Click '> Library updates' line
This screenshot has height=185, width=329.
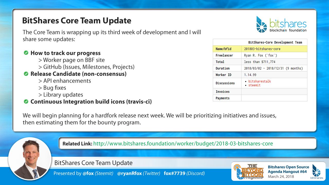(61, 95)
